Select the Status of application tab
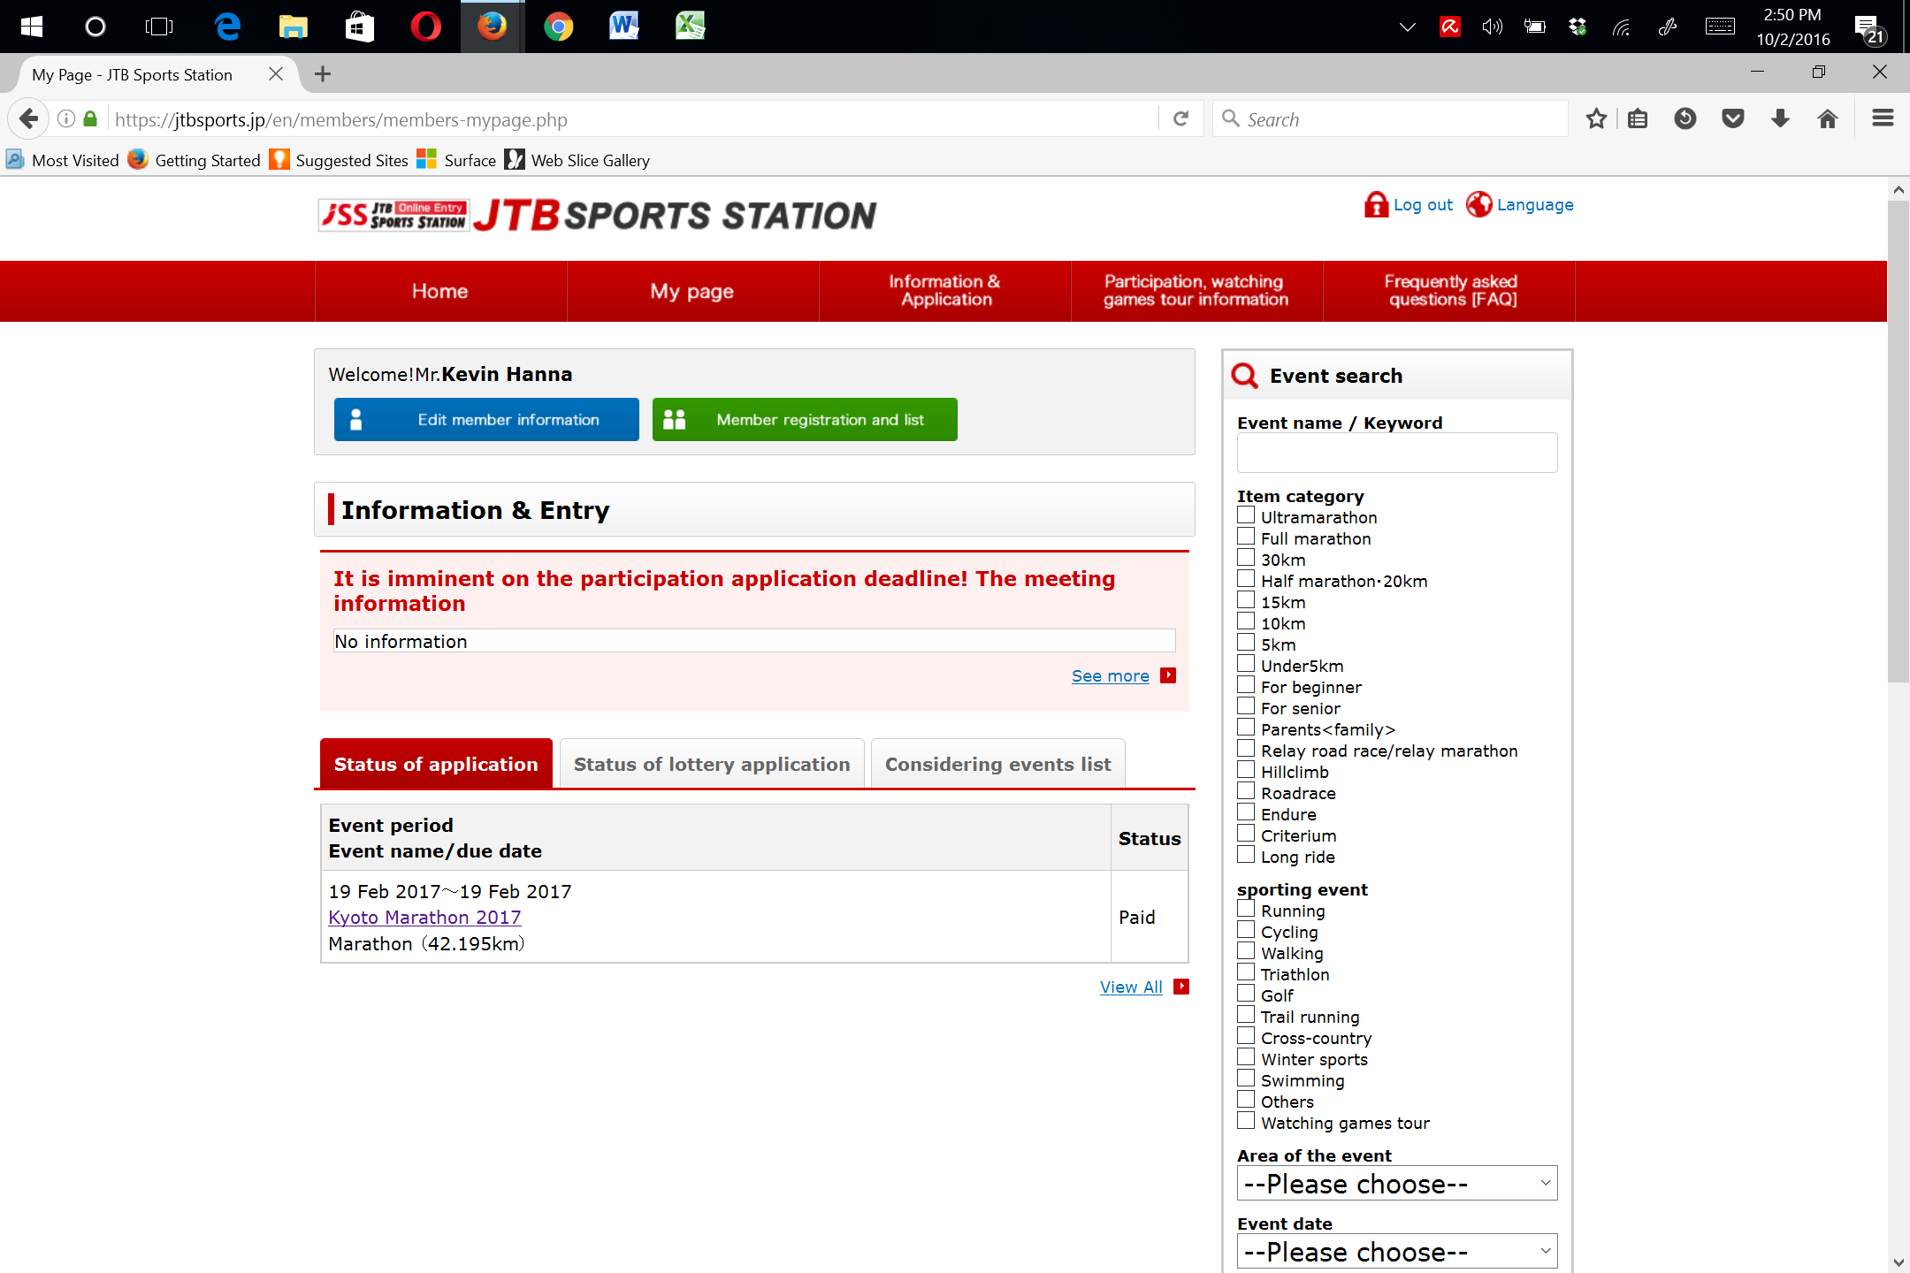The image size is (1910, 1273). point(436,764)
